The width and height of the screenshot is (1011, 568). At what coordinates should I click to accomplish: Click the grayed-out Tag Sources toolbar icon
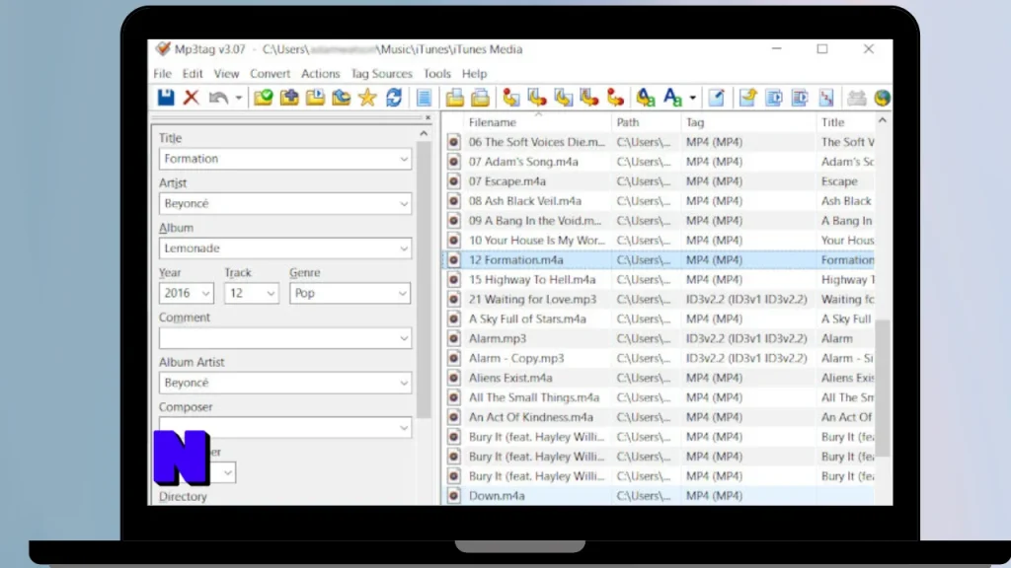(856, 98)
